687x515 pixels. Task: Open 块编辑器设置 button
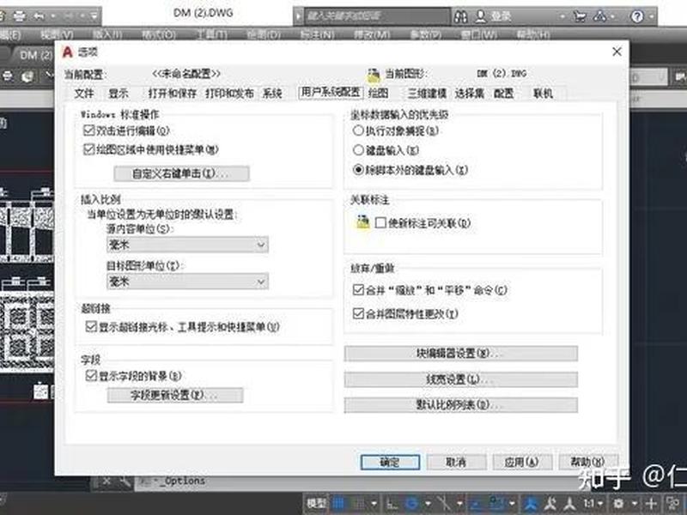461,354
